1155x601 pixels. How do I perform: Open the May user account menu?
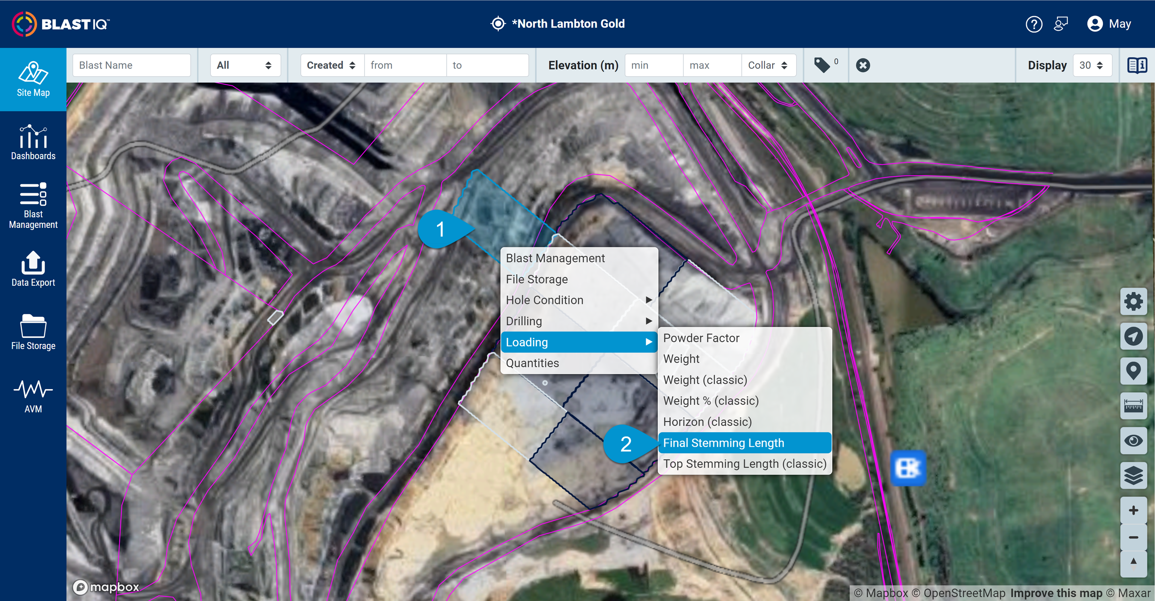pos(1109,24)
